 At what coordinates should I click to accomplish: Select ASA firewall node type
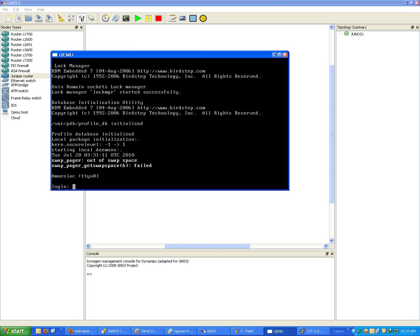(x=20, y=71)
